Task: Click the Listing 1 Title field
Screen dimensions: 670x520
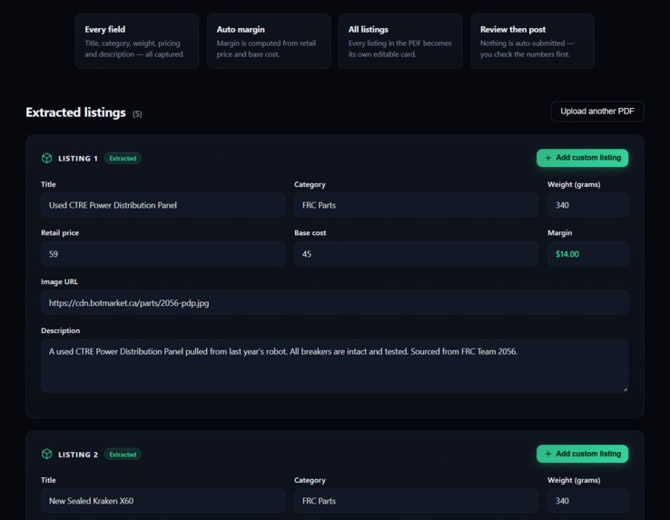Action: point(163,205)
